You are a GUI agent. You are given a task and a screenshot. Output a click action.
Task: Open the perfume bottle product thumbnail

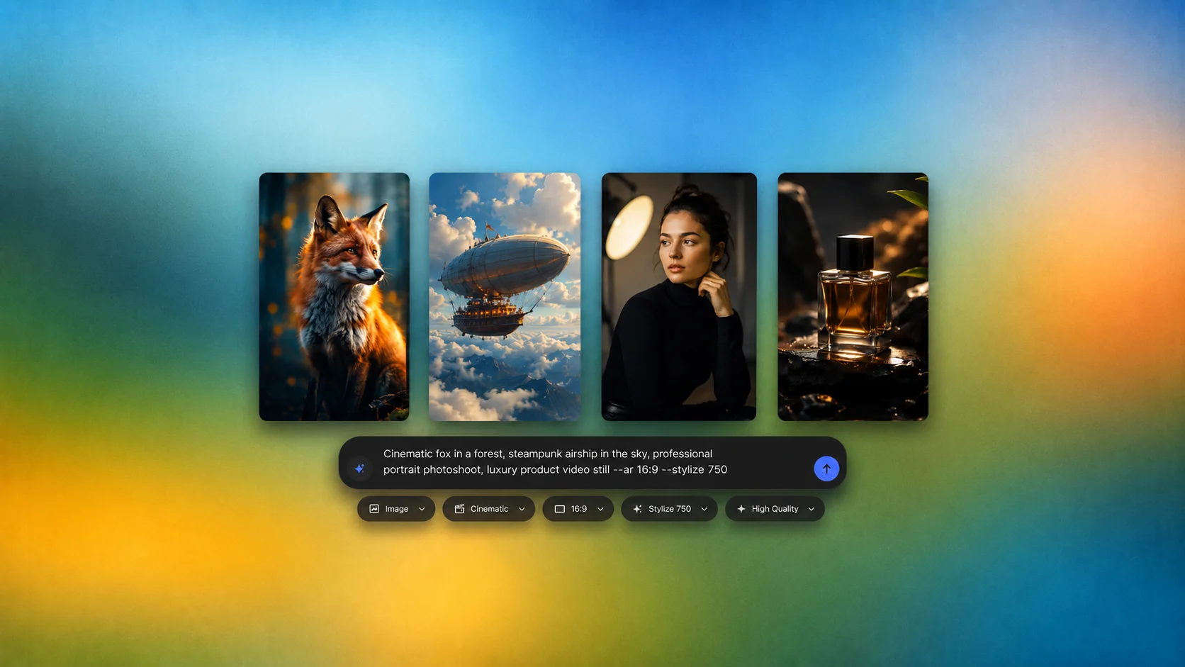853,296
